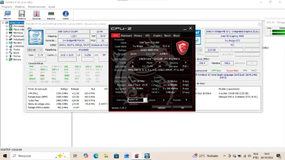
Task: Switch to HWiNFO taskbar icon
Action: click(147, 156)
